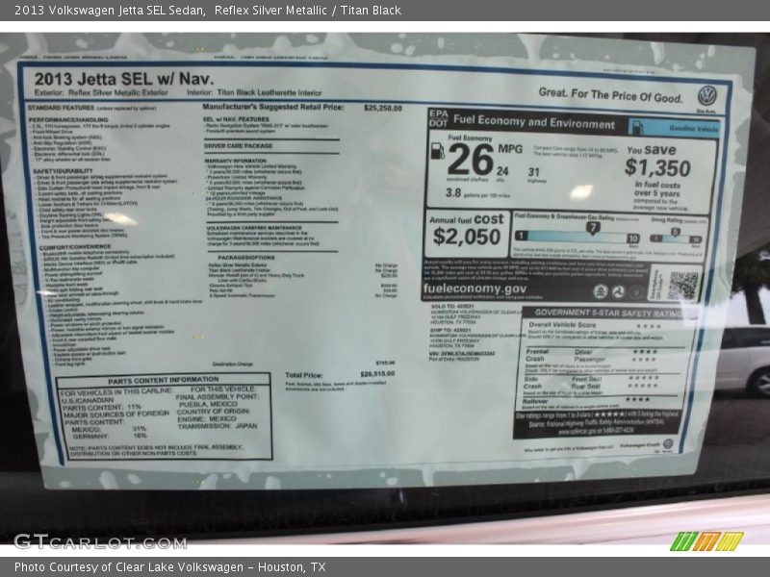770x577 pixels.
Task: Click the Volkswagen logo on the sticker
Action: tap(707, 95)
